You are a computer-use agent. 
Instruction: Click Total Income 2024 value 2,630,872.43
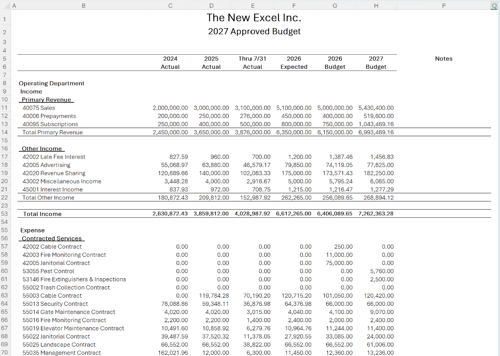(x=170, y=214)
